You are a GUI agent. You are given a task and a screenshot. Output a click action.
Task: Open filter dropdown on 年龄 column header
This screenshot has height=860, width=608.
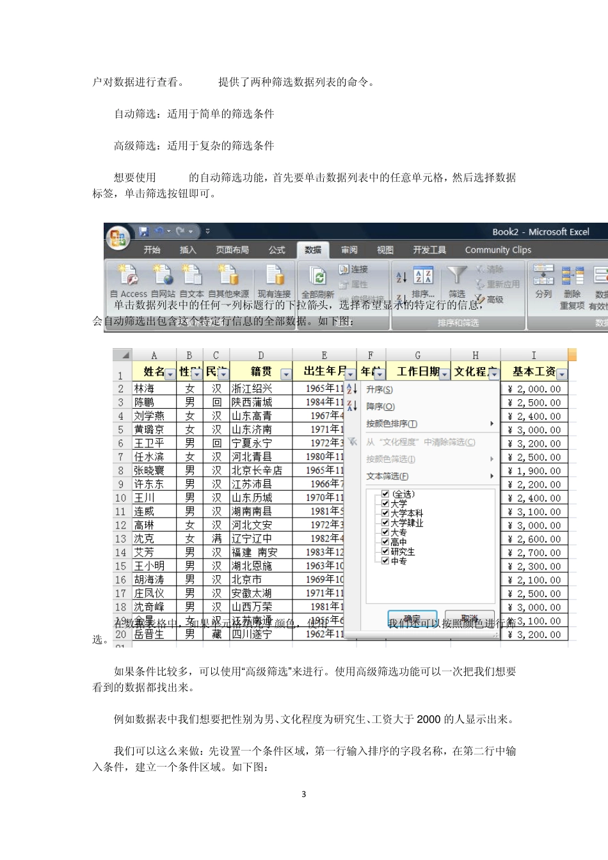(380, 374)
